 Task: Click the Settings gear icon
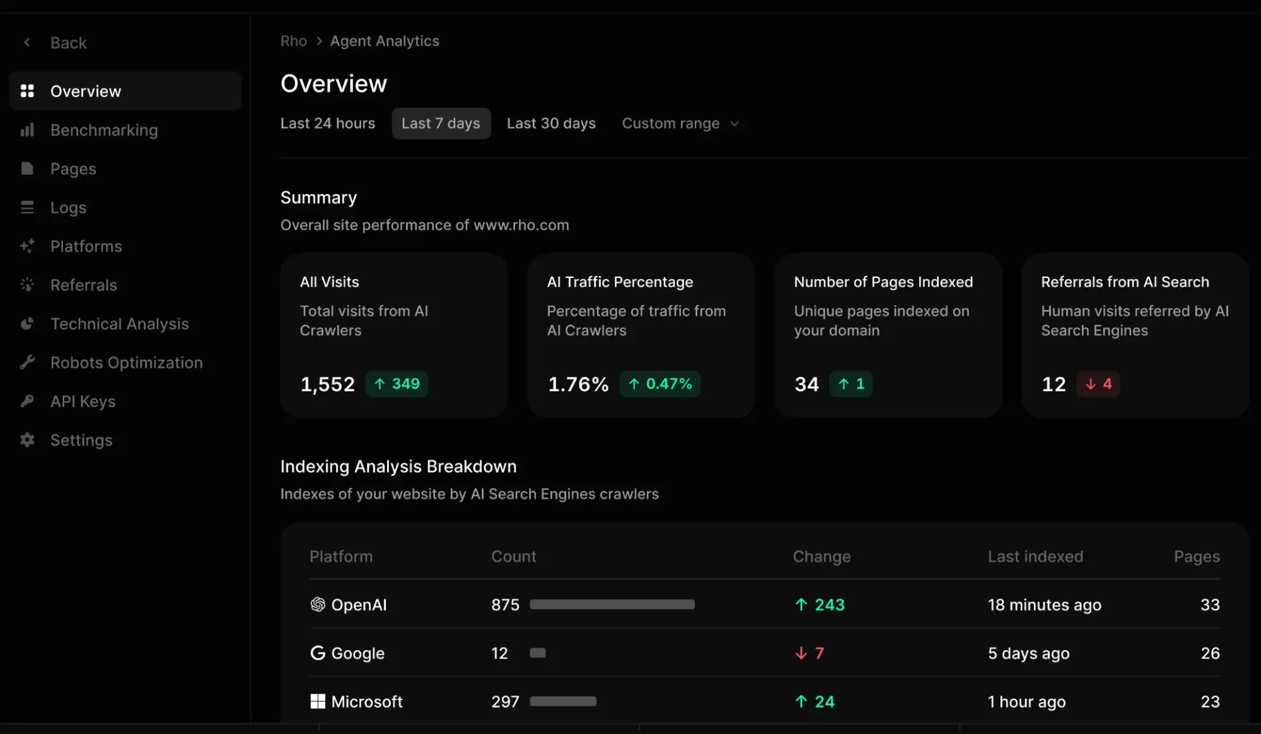click(27, 440)
